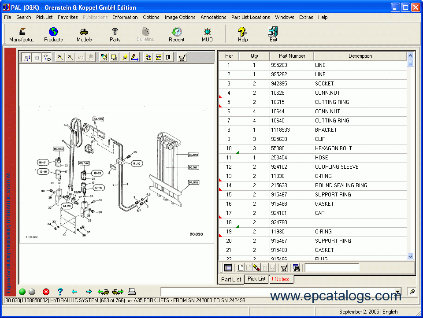The width and height of the screenshot is (423, 318).
Task: Click the horizontal split layout icon
Action: pyautogui.click(x=158, y=57)
